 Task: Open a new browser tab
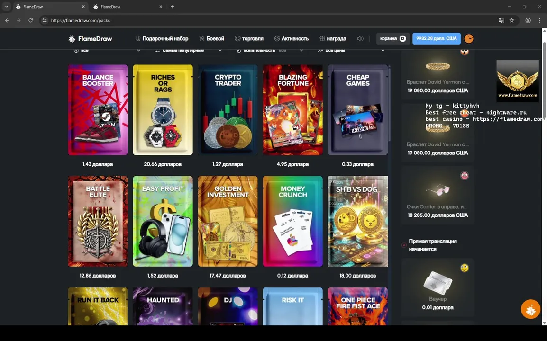(x=173, y=7)
